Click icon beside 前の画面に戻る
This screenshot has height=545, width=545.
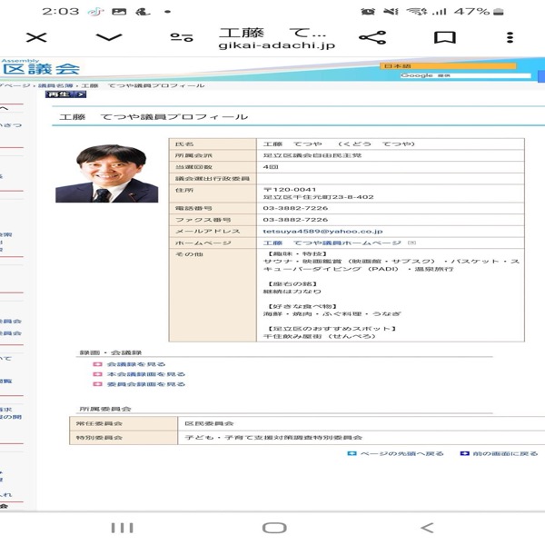[465, 453]
